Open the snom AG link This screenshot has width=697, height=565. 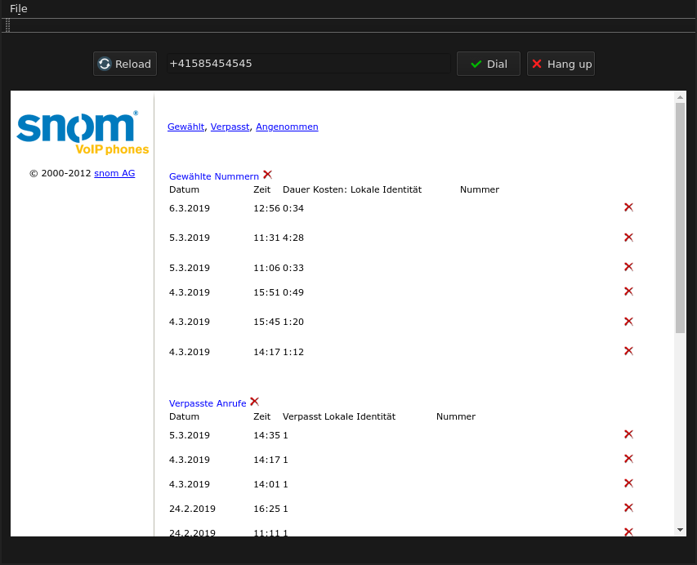click(114, 173)
